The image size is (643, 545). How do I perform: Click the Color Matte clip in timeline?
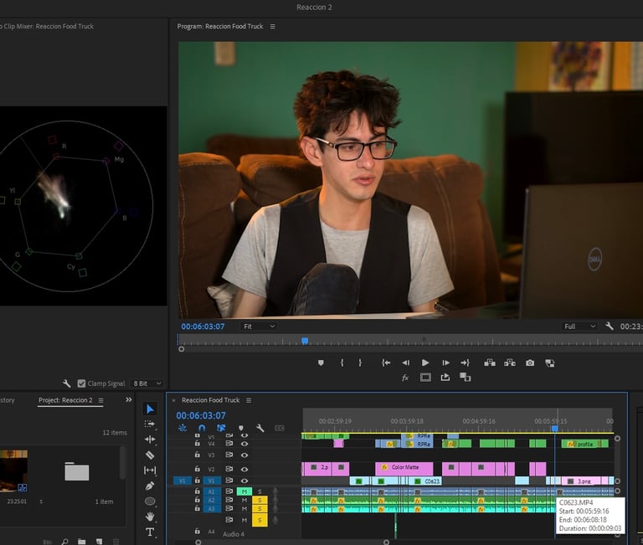point(404,467)
